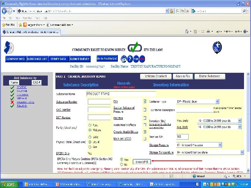
Task: Click the round state seal logo at right
Action: pos(217,47)
